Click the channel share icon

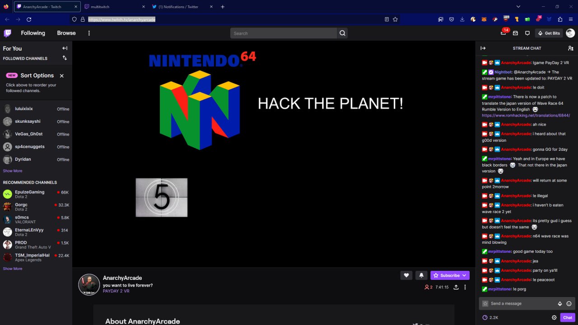click(456, 287)
